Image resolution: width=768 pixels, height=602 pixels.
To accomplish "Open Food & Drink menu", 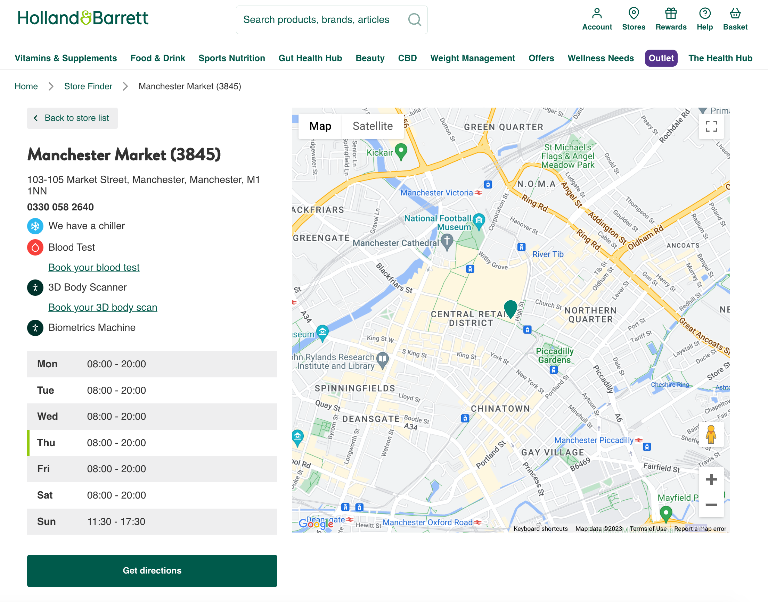I will point(158,58).
